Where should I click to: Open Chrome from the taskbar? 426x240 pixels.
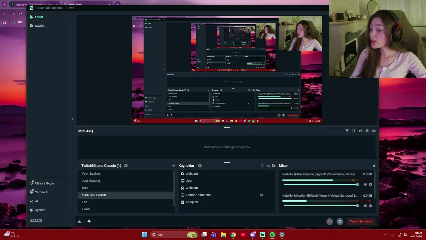click(233, 235)
